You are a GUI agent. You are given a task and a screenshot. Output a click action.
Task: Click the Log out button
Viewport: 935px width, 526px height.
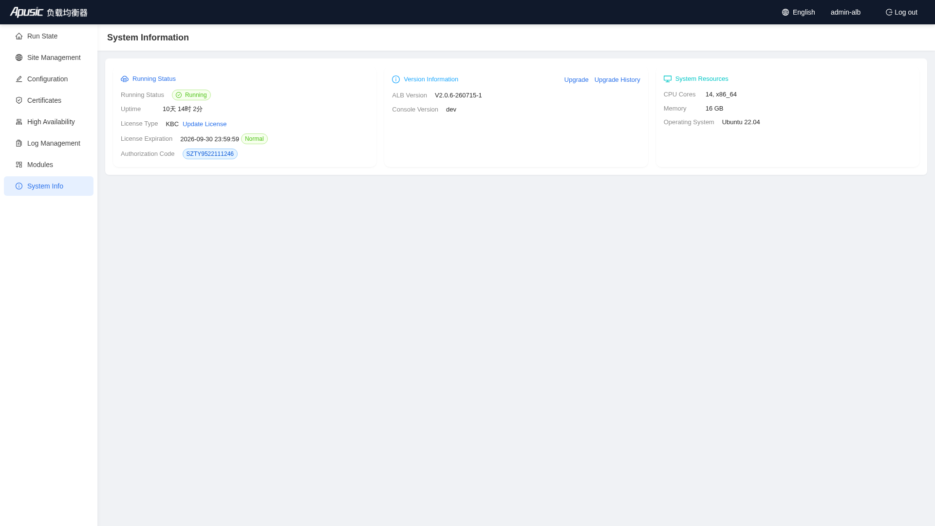pos(901,12)
